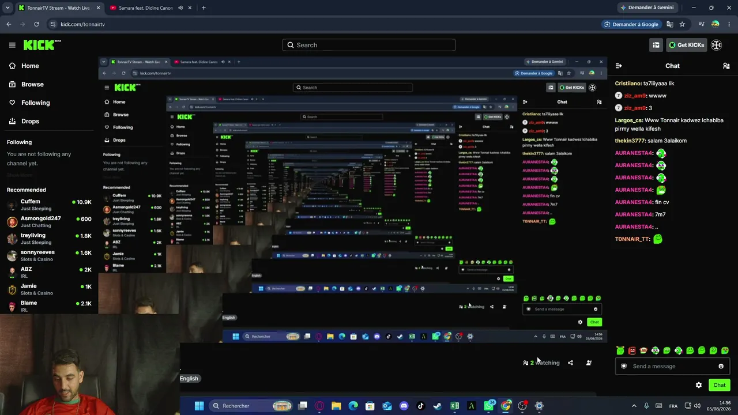Open Browse in the sidebar
Viewport: 738px width, 415px height.
[x=32, y=84]
